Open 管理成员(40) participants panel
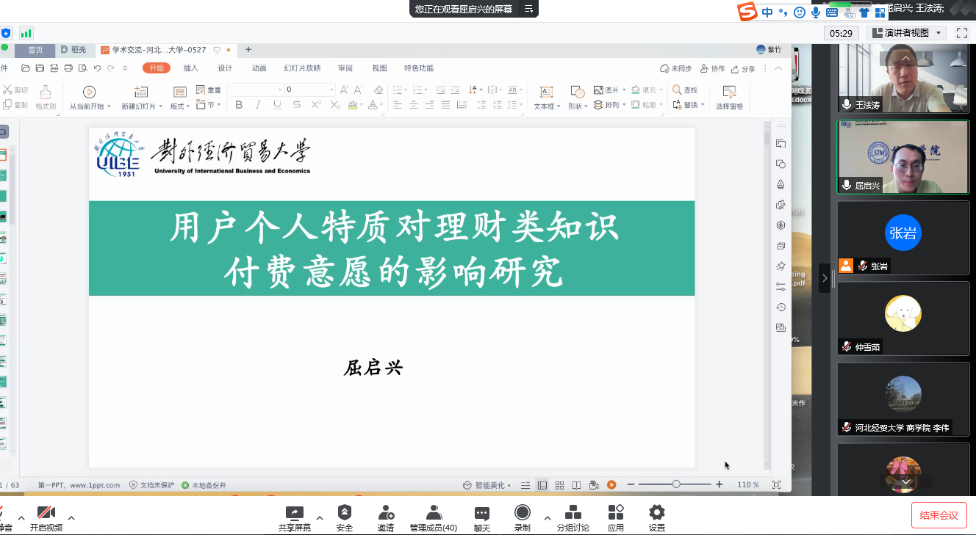This screenshot has height=535, width=976. (x=434, y=513)
